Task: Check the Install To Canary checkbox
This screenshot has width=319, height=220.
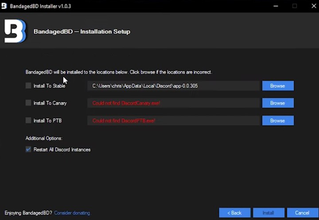Action: pos(28,103)
